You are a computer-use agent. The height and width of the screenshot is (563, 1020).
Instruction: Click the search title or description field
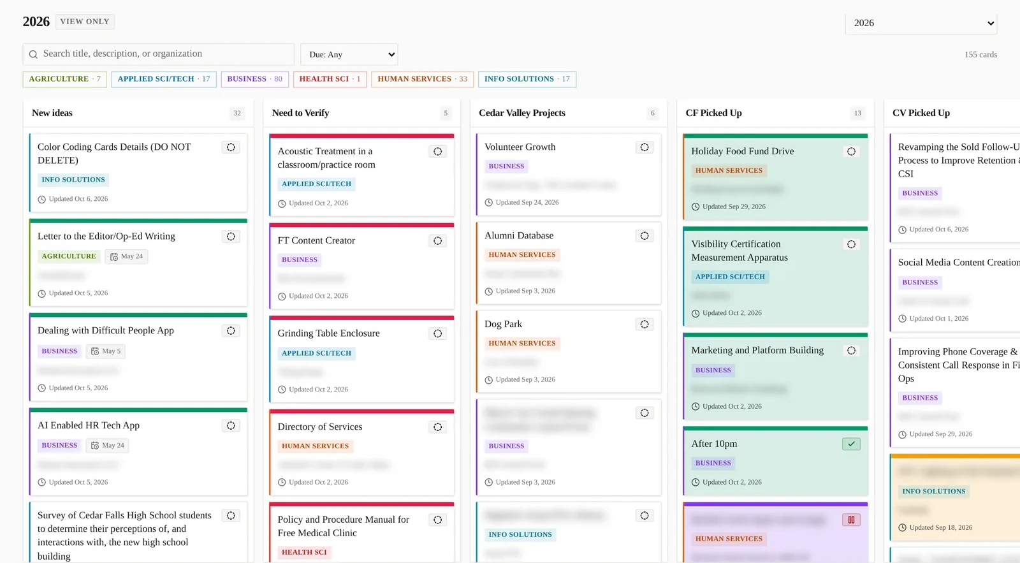159,54
